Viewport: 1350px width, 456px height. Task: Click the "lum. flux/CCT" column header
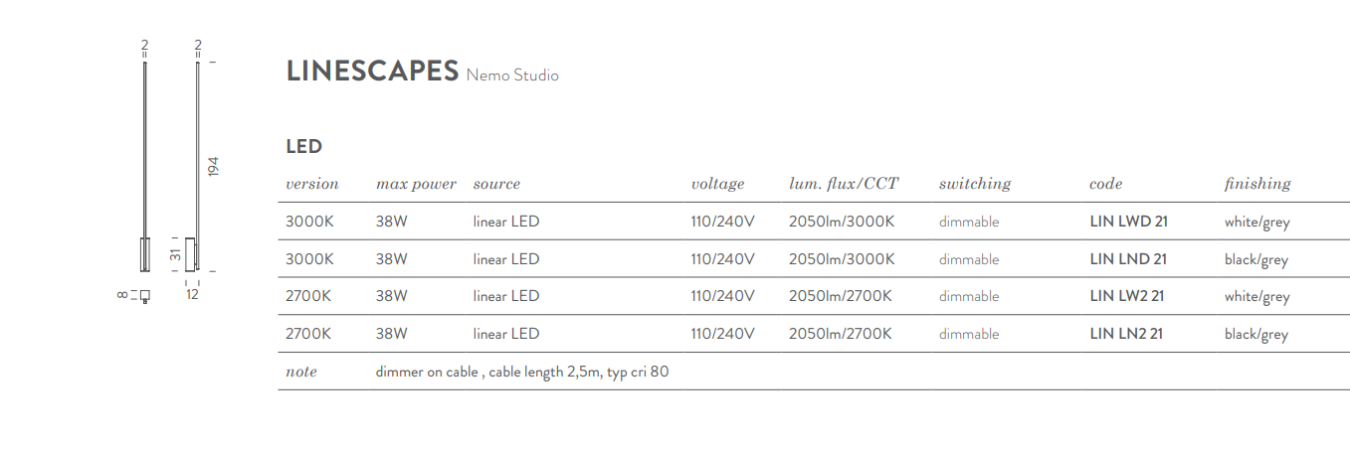[x=843, y=184]
